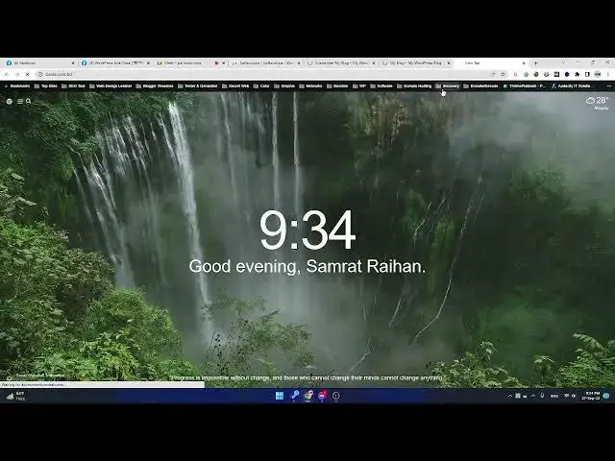Open the VIP bookmark folder
The image size is (615, 461).
click(x=359, y=85)
